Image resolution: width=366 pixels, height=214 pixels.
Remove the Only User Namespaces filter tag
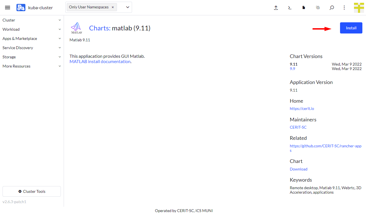click(113, 7)
